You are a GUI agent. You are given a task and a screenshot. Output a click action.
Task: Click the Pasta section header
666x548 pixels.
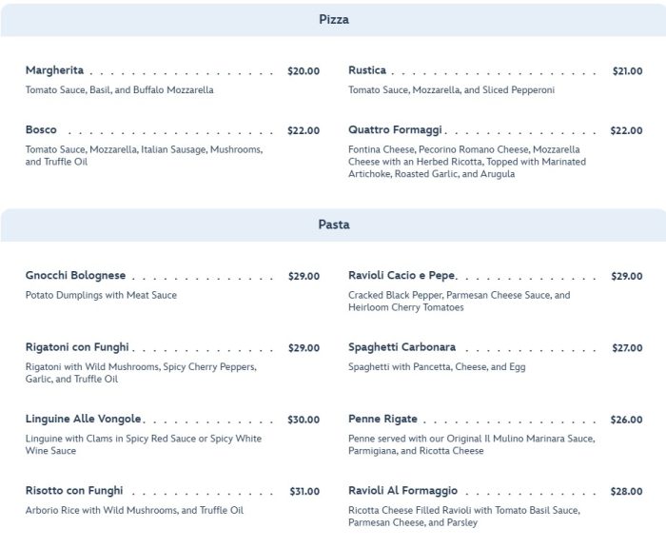click(x=333, y=225)
